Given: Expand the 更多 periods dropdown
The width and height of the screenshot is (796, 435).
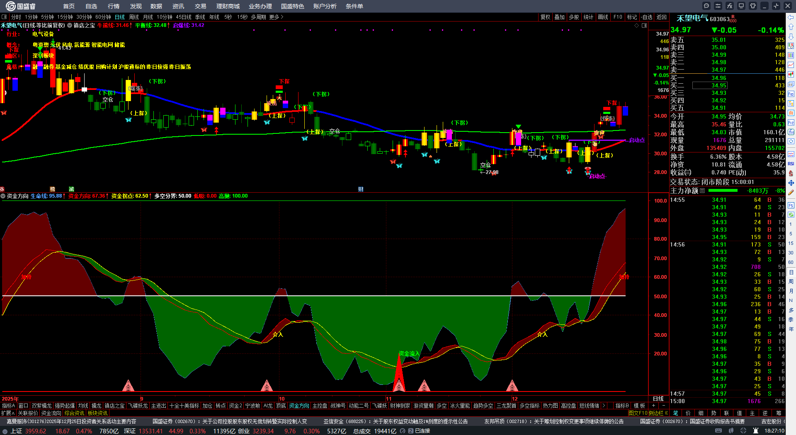Looking at the screenshot, I should 276,17.
